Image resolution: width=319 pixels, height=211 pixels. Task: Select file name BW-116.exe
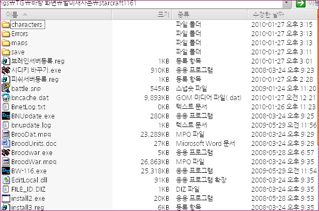point(29,171)
